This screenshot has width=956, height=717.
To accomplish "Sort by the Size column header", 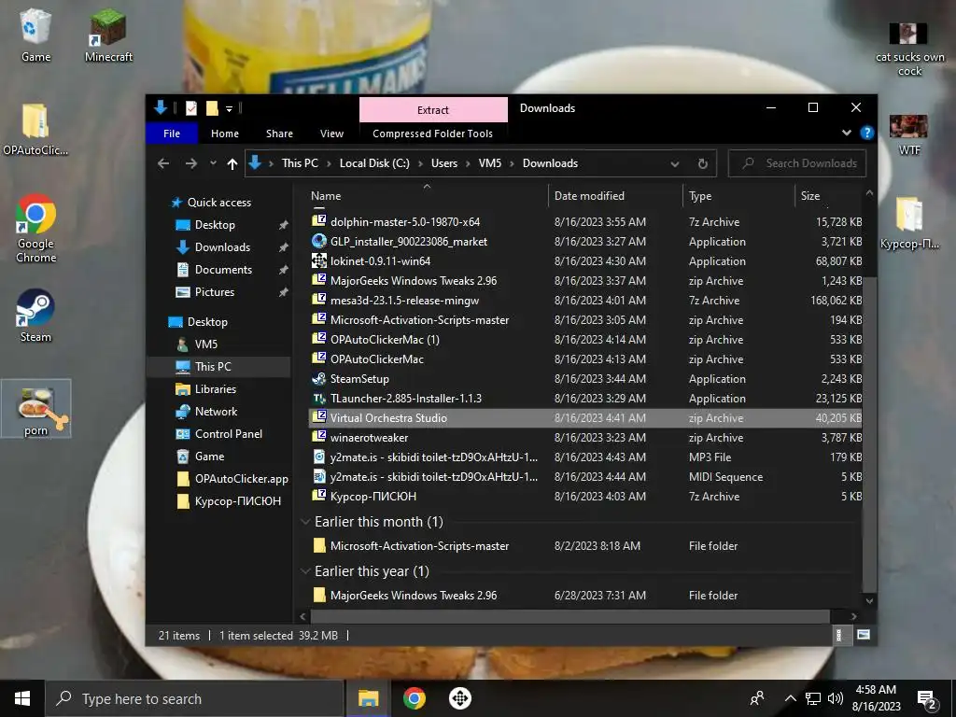I will pos(829,196).
